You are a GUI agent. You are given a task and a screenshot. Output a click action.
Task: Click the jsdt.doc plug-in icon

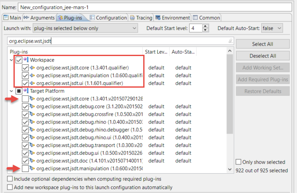[32, 161]
